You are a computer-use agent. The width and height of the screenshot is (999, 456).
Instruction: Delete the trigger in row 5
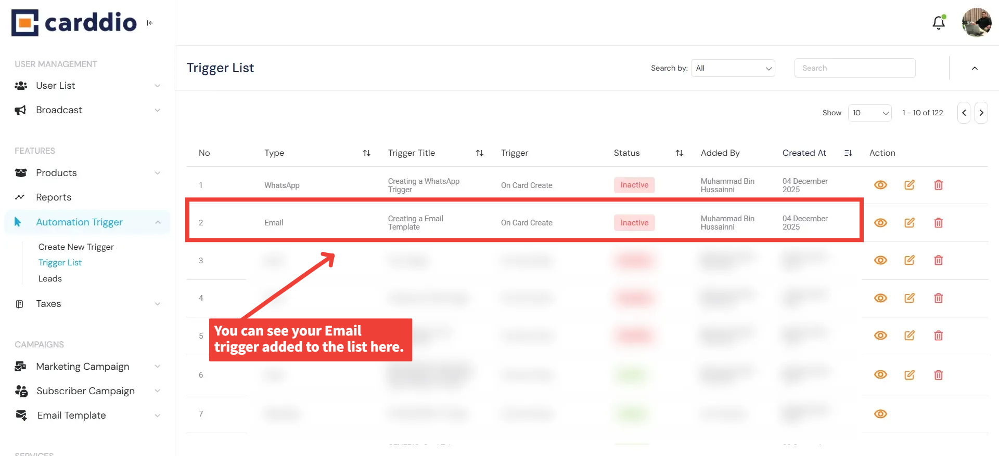939,336
